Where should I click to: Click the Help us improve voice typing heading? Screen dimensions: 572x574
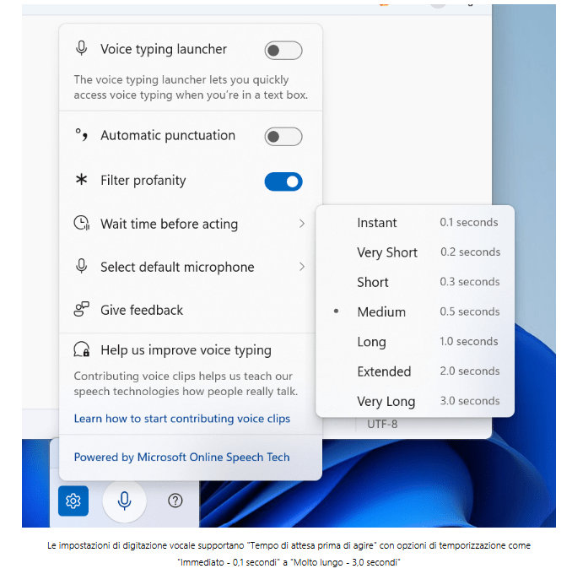[x=186, y=350]
